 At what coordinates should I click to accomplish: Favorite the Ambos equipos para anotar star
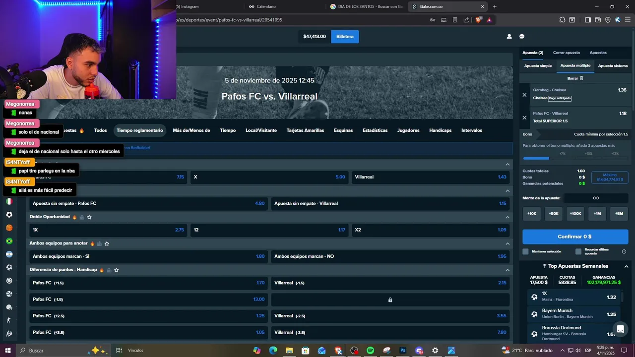coord(107,243)
